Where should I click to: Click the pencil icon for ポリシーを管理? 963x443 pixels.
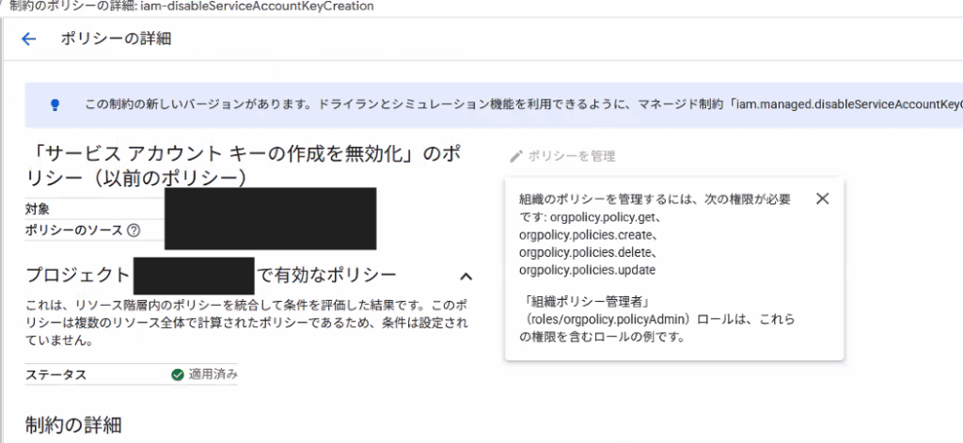[x=514, y=156]
